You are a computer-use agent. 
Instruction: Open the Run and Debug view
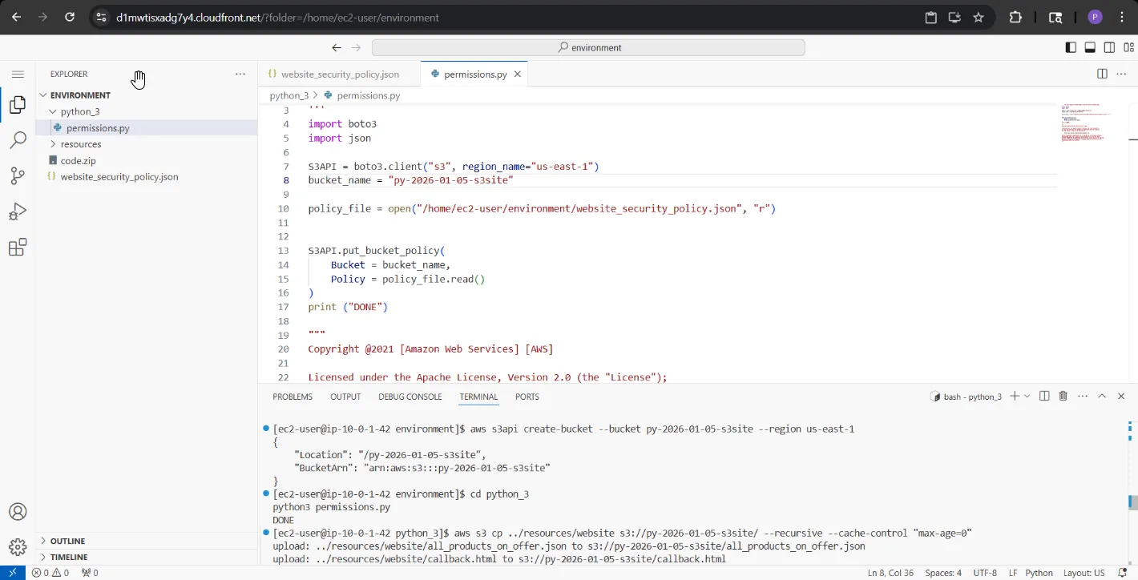[18, 211]
